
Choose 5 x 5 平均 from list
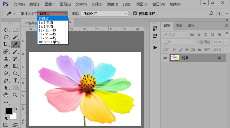click(46, 26)
